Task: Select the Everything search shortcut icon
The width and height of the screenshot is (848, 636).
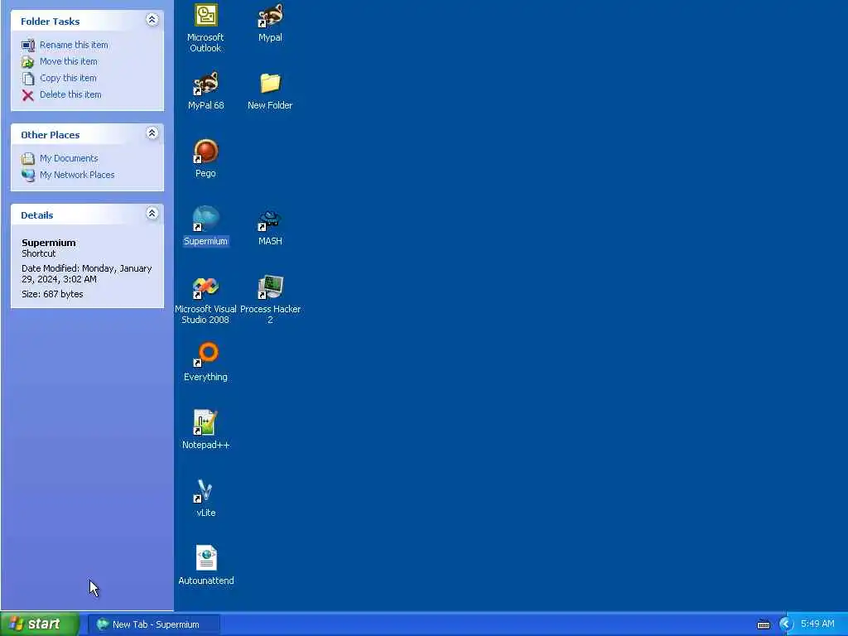Action: pos(205,354)
